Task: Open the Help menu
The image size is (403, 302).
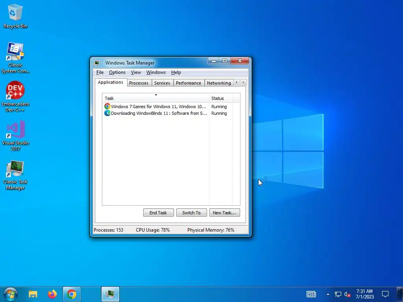Action: [176, 72]
